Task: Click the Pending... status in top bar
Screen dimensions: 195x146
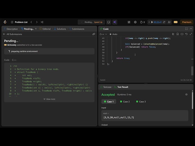Action: click(89, 22)
